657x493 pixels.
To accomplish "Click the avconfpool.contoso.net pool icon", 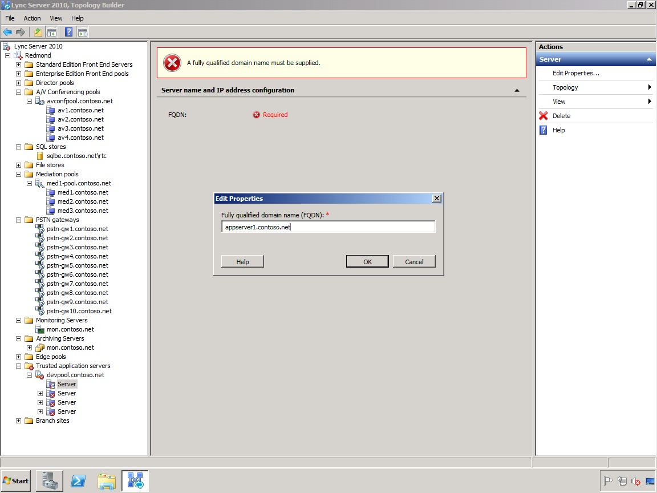I will pyautogui.click(x=40, y=101).
